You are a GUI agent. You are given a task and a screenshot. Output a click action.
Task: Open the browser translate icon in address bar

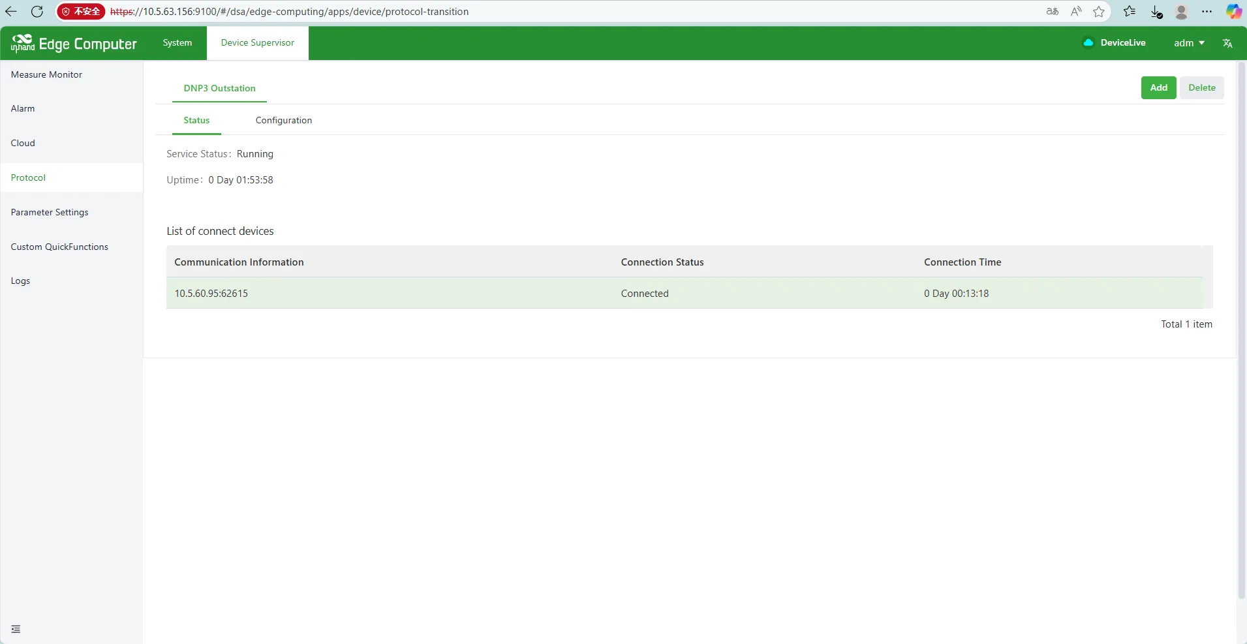point(1053,12)
